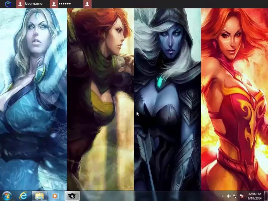Open the volume speaker control
The width and height of the screenshot is (268, 201).
point(229,196)
